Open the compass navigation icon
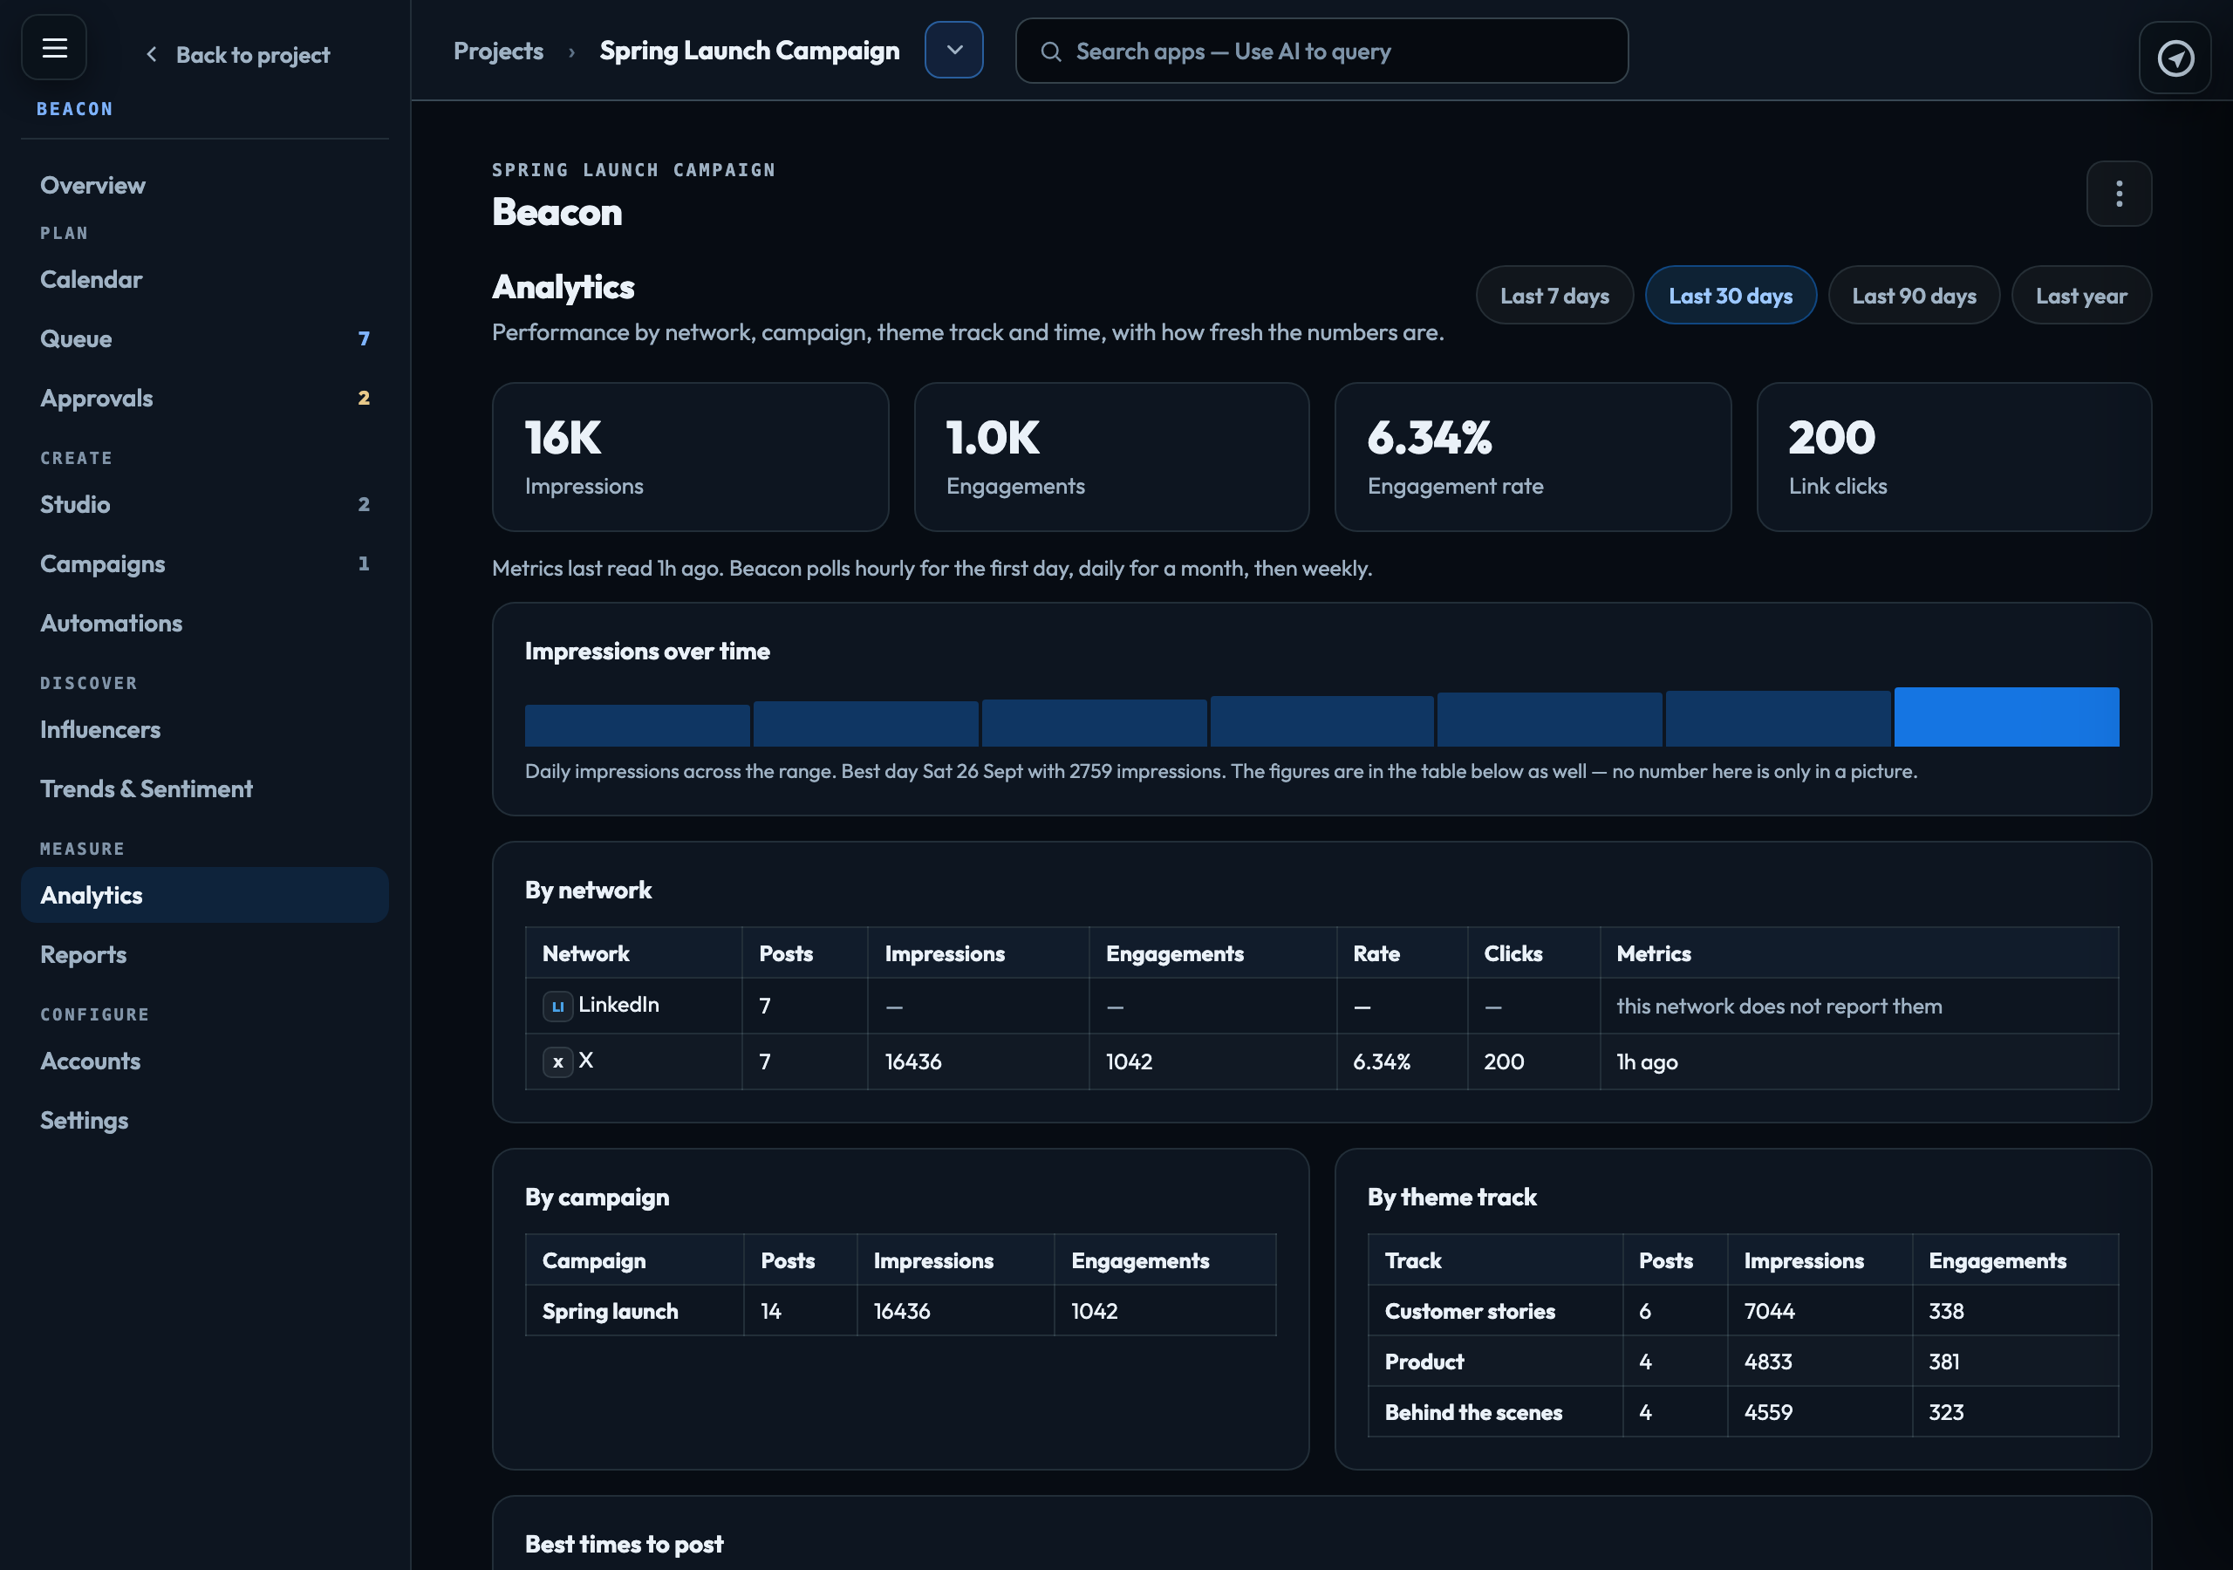The height and width of the screenshot is (1570, 2233). tap(2175, 58)
